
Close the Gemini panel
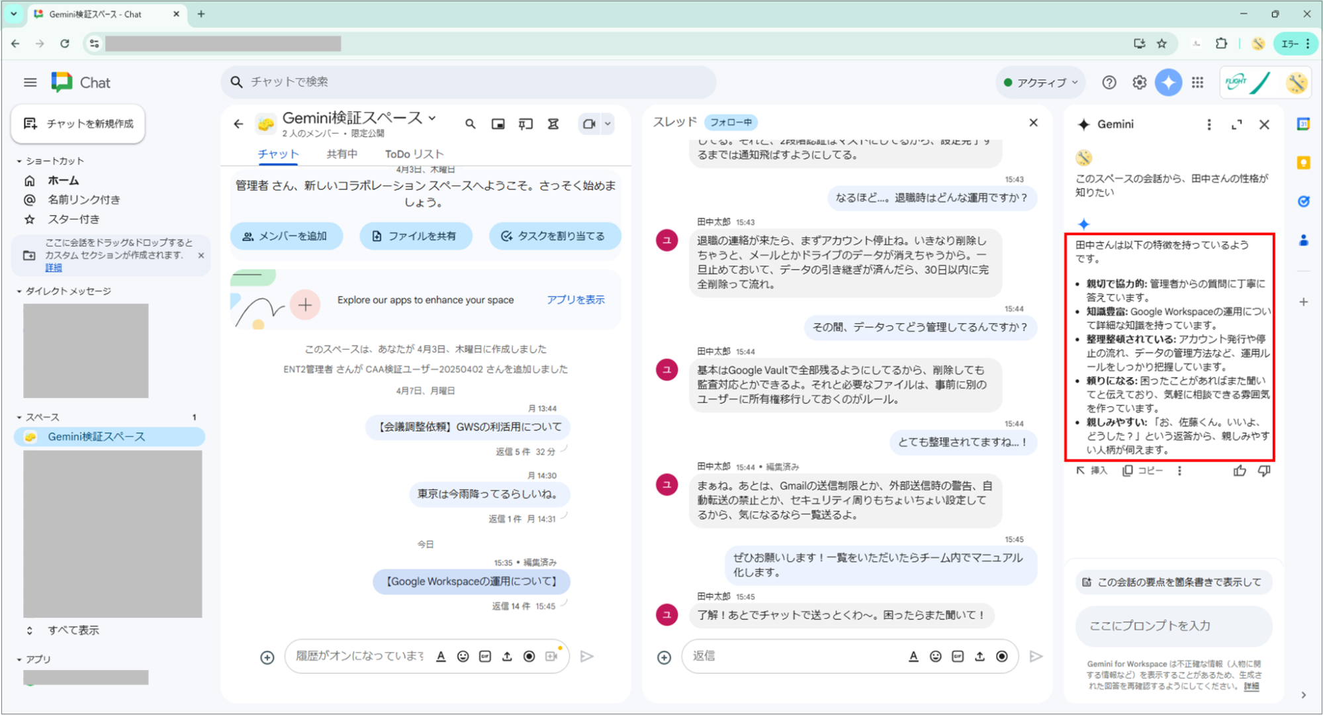[1264, 124]
